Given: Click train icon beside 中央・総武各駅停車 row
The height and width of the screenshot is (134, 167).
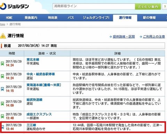Looking at the screenshot, I should tap(2, 76).
